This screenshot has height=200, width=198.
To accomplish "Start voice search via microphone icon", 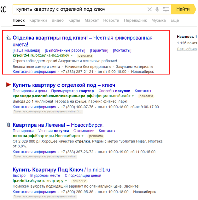I will coord(157,9).
